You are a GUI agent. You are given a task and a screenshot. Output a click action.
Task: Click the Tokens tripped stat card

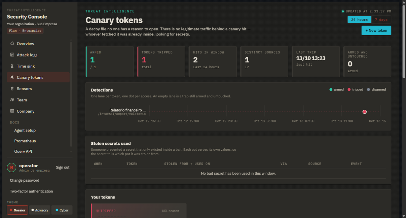(x=161, y=62)
